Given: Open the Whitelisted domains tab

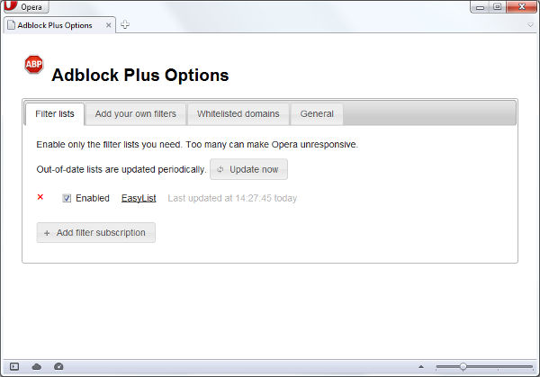Looking at the screenshot, I should [238, 113].
